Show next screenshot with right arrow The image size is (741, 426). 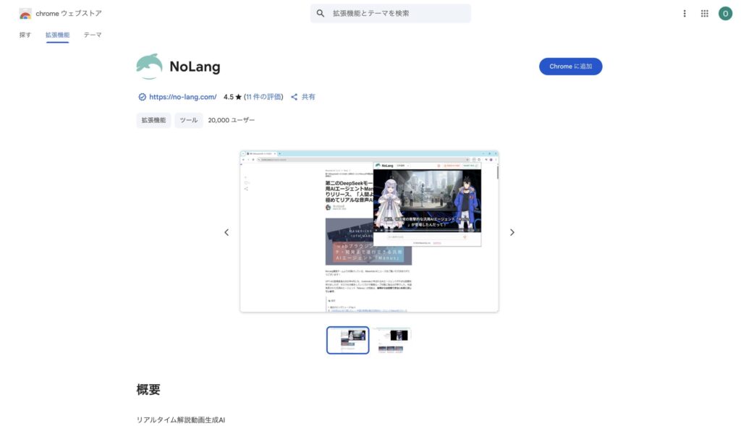coord(512,232)
